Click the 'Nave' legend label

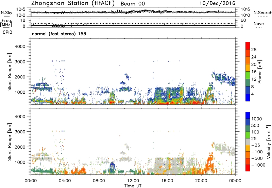[x=258, y=23]
